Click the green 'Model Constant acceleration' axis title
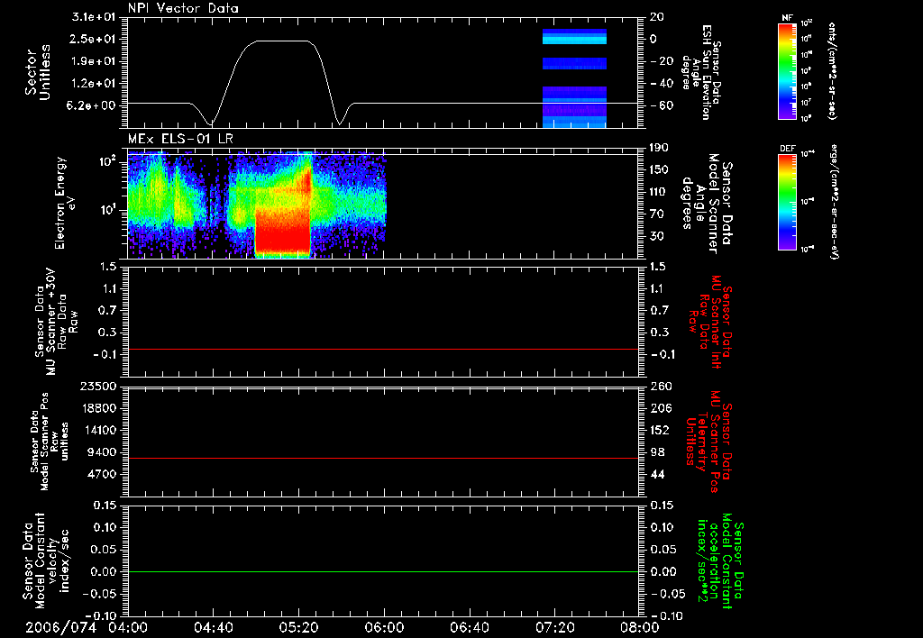Screen dimensions: 923x638 coord(720,562)
